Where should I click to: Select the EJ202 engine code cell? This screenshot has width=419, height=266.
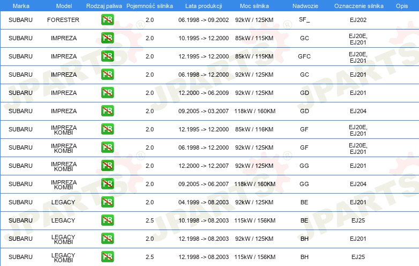coord(358,20)
